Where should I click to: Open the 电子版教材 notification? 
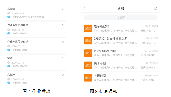(x=101, y=26)
